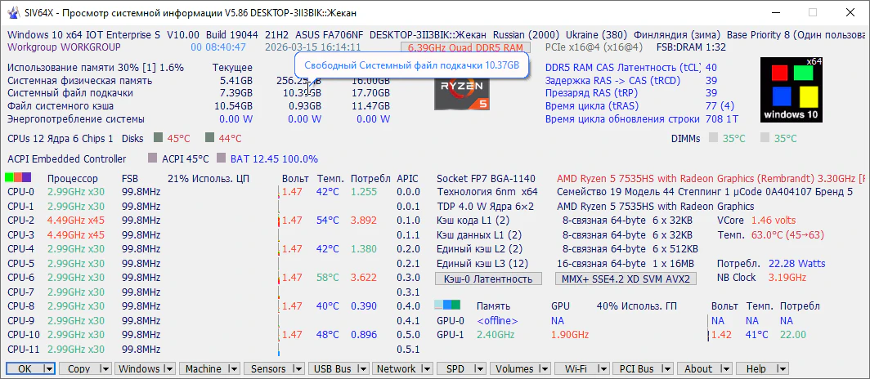Viewport: 870px width, 379px height.
Task: Click the SIV64X app icon in title bar
Action: coord(13,13)
